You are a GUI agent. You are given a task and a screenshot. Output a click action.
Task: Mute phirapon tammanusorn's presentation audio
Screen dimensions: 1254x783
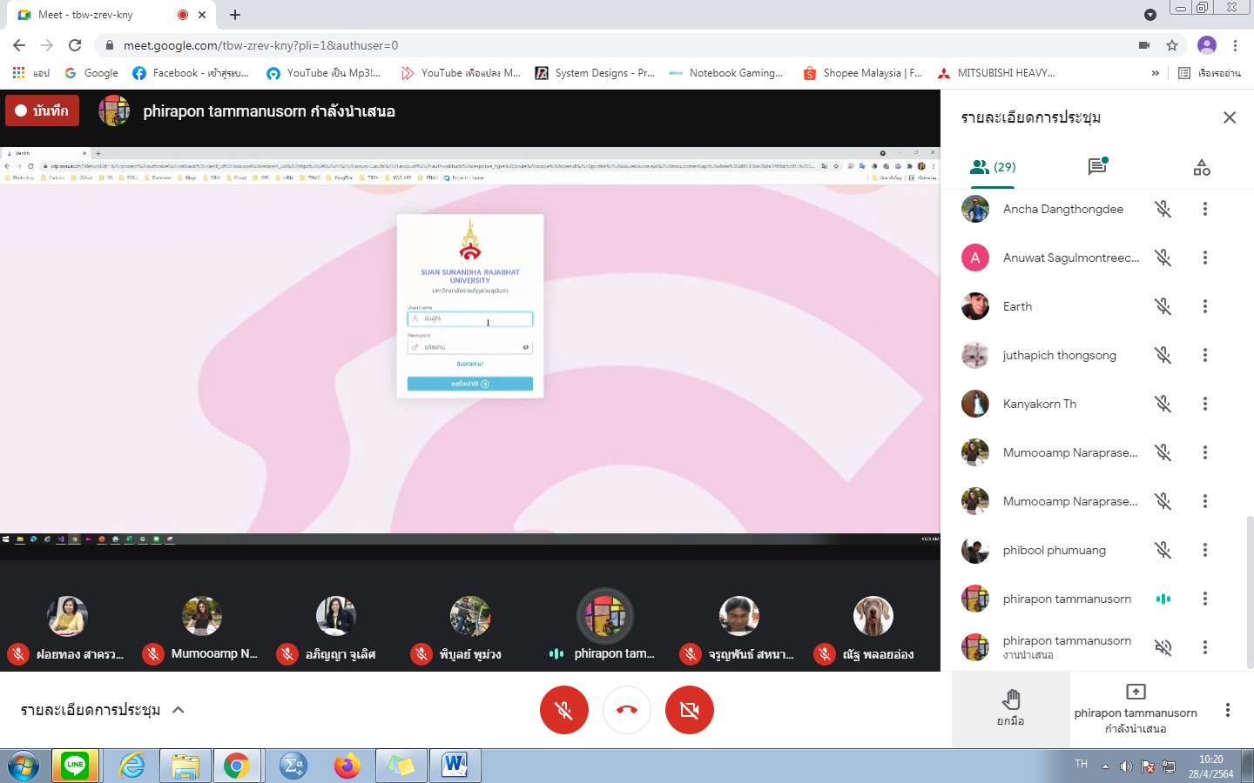1163,647
